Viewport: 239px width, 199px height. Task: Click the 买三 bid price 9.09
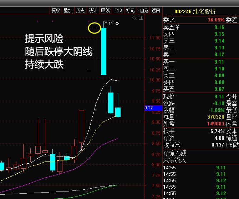(x=219, y=75)
